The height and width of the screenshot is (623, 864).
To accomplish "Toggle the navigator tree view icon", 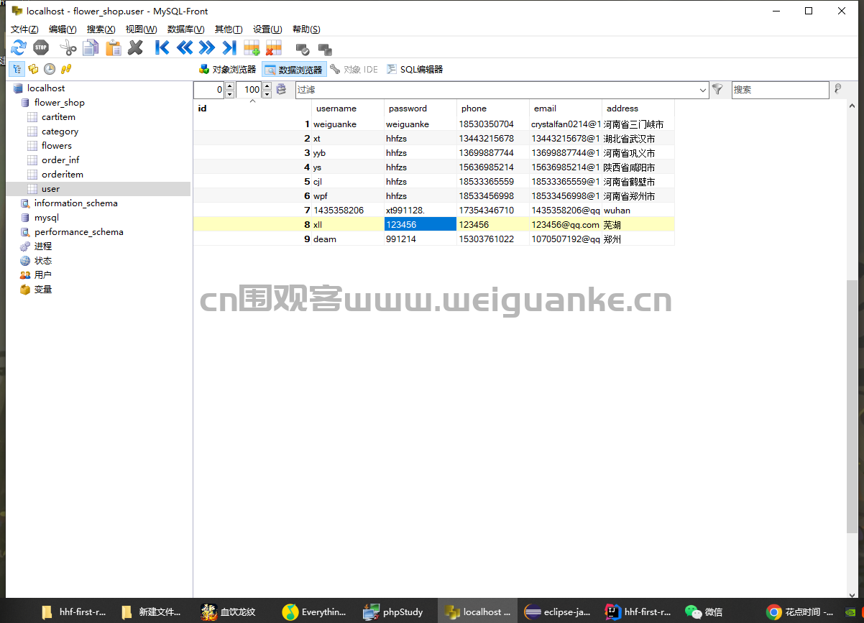I will 16,69.
